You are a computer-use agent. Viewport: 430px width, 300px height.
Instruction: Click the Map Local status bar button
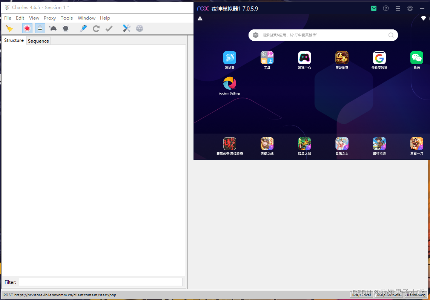tap(361, 295)
